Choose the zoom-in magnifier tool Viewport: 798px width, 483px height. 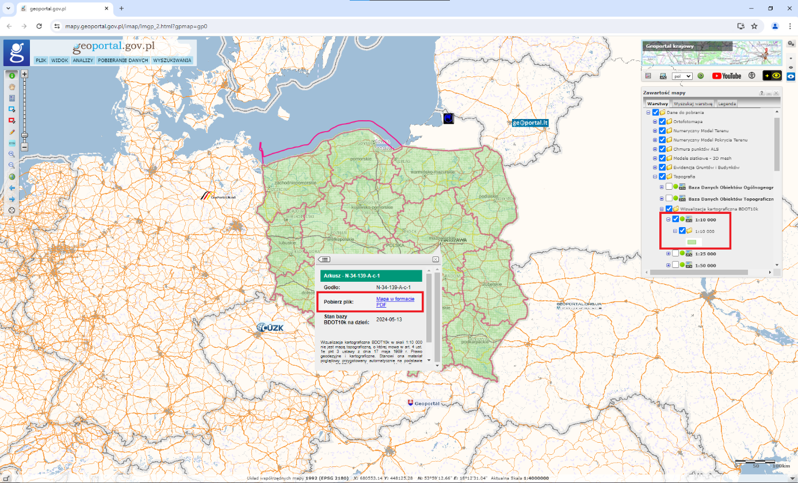click(12, 154)
